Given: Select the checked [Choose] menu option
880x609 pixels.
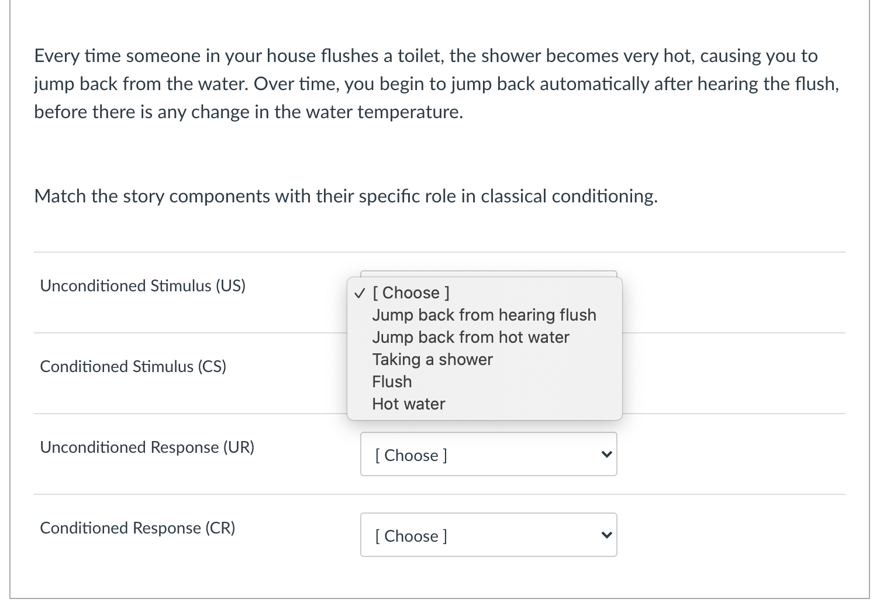Looking at the screenshot, I should click(x=411, y=293).
